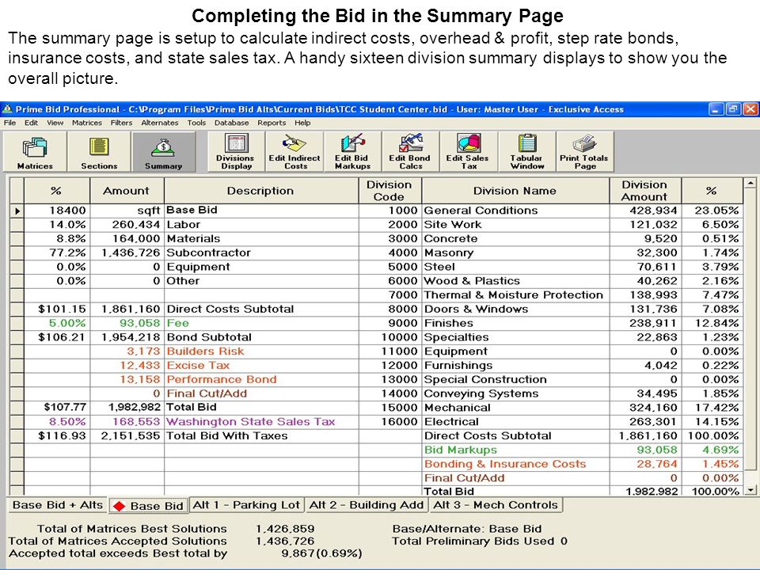Select the Bond Subtotal description cell

click(261, 337)
